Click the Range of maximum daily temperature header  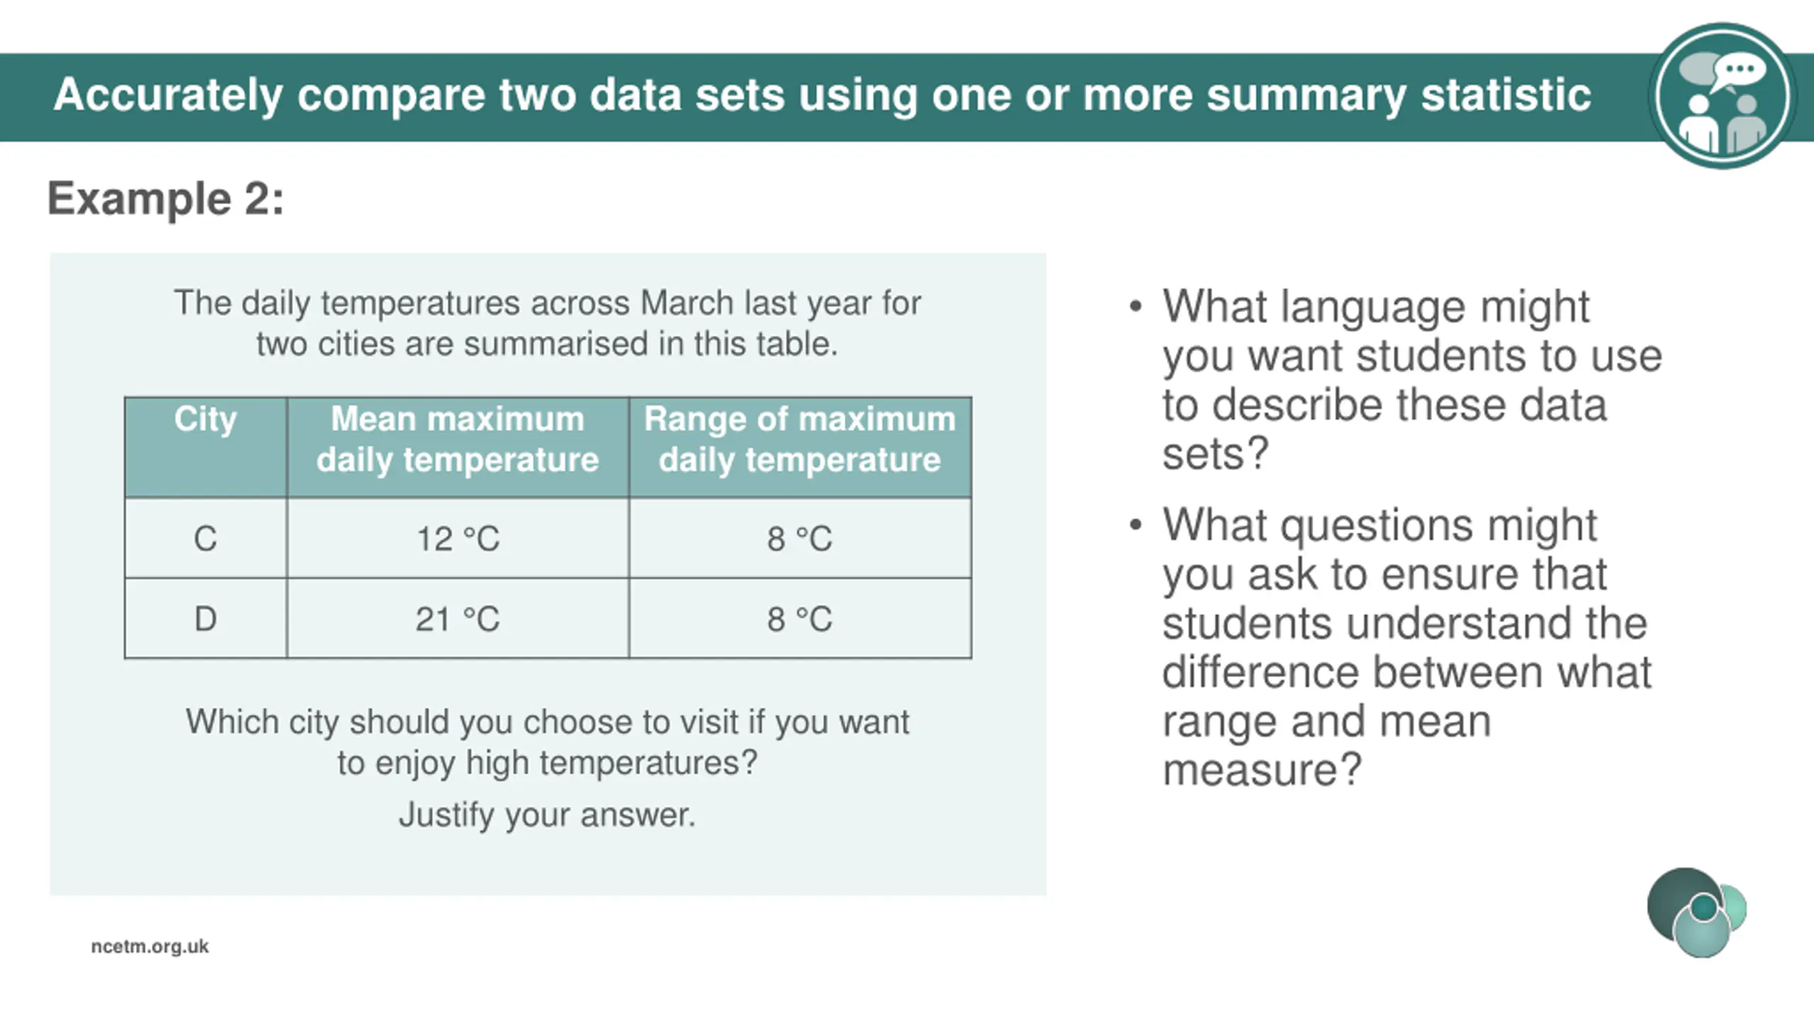pos(800,447)
